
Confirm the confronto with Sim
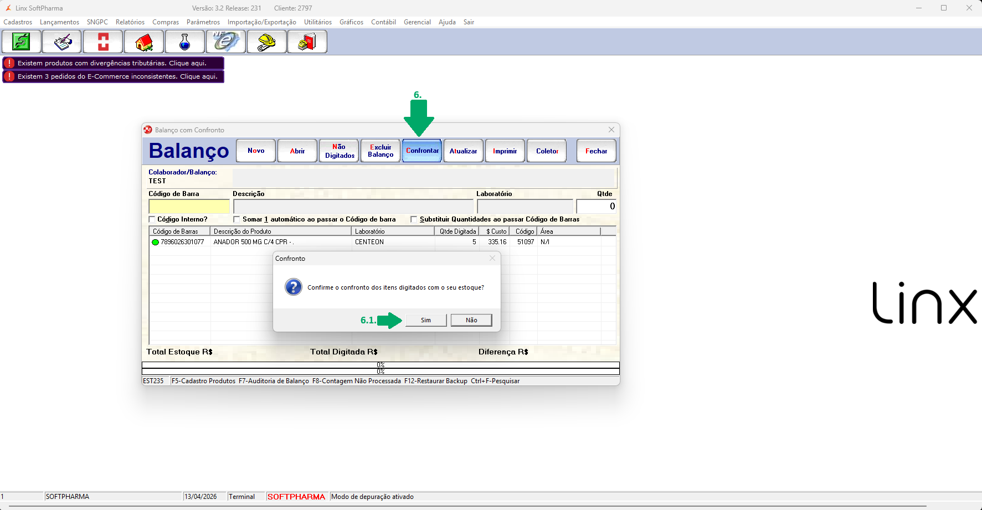tap(426, 320)
